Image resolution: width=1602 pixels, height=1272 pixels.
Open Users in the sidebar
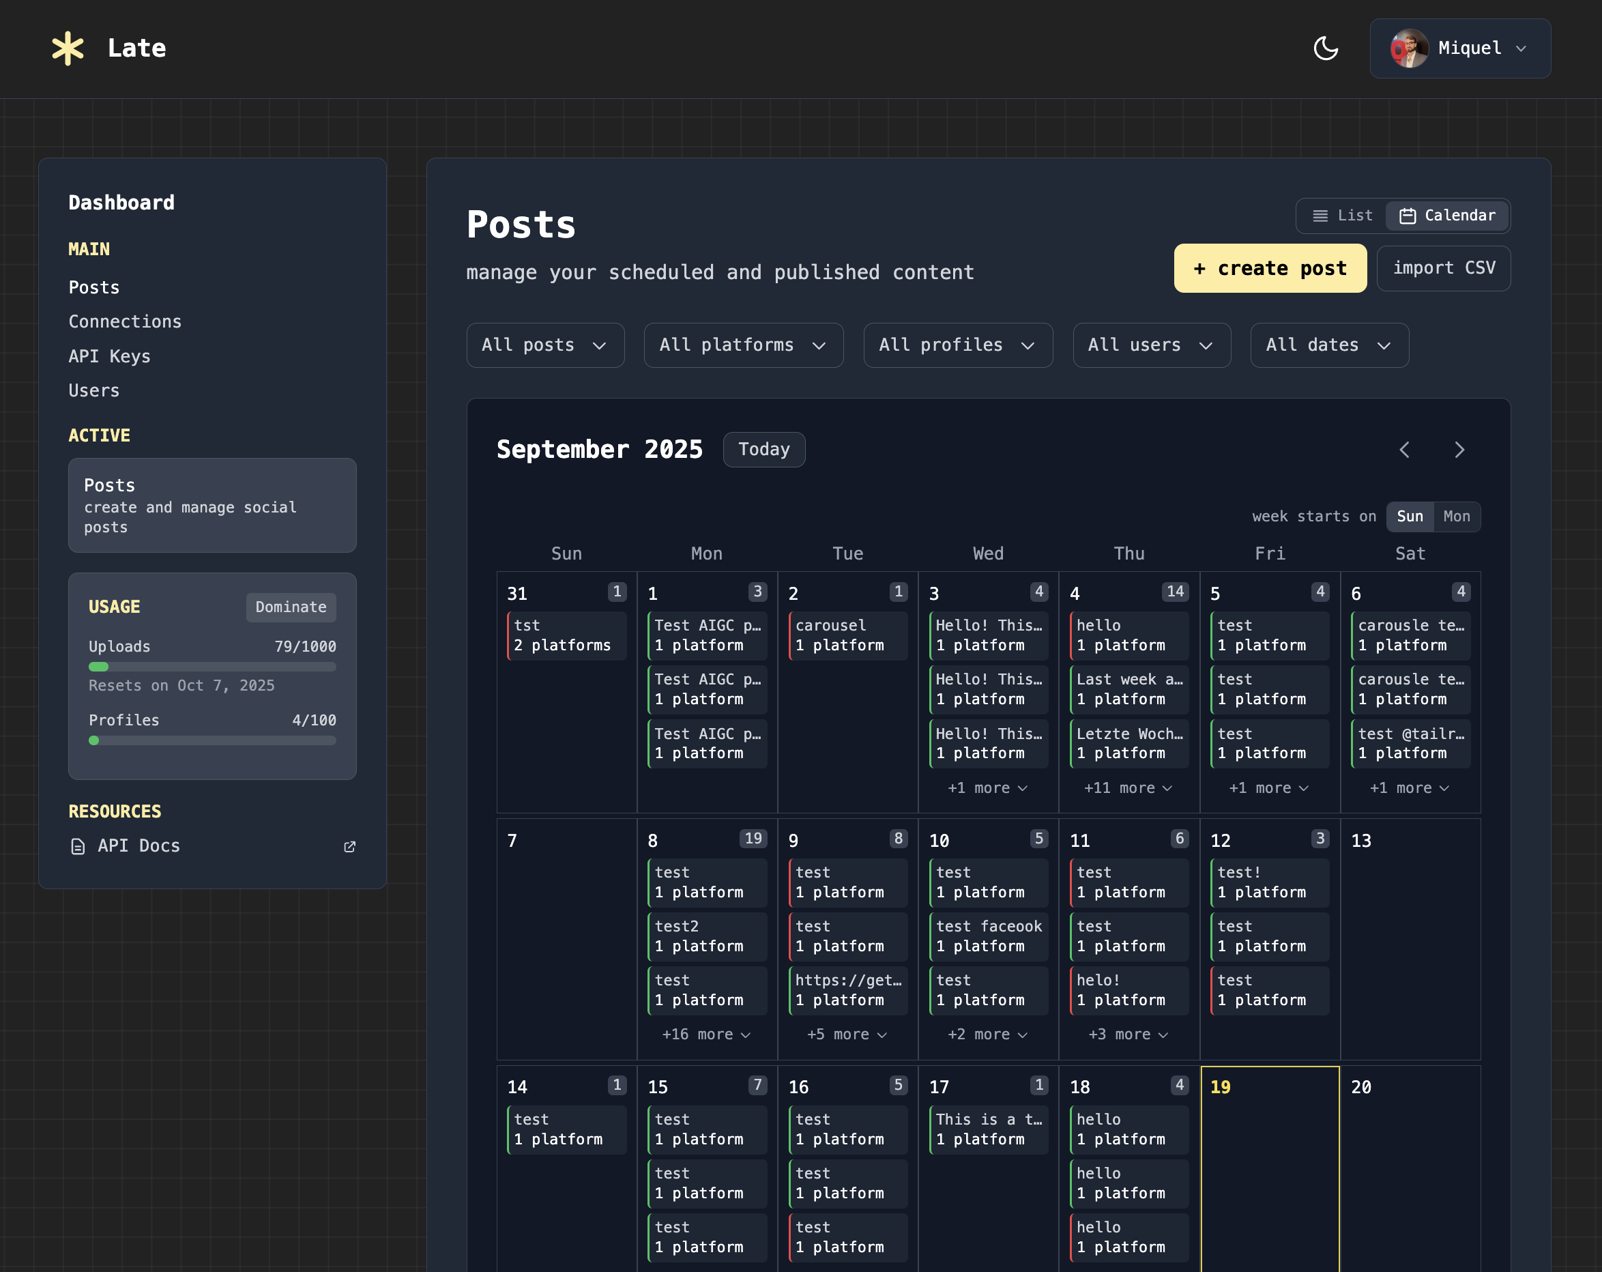pos(93,391)
